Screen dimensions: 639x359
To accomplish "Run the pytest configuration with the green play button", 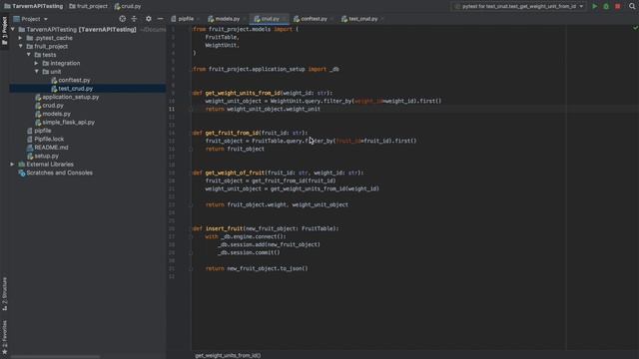I will point(595,6).
